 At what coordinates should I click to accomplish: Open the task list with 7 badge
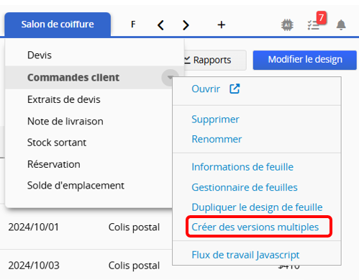[314, 25]
